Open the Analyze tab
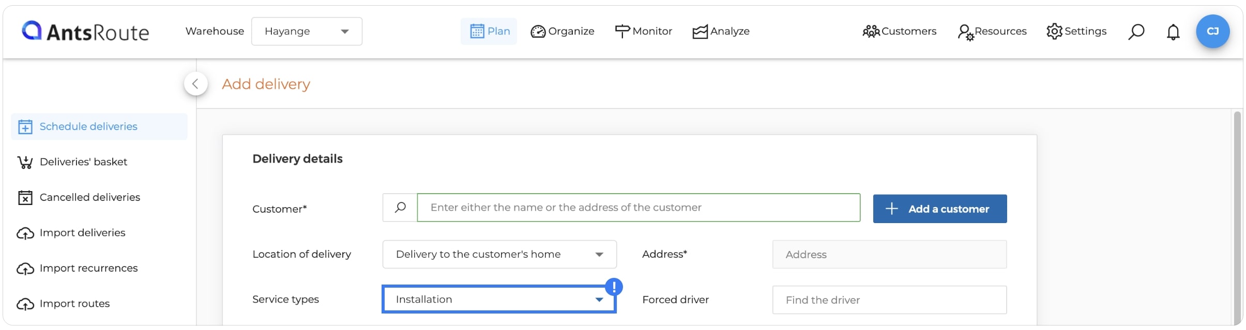 pos(721,32)
